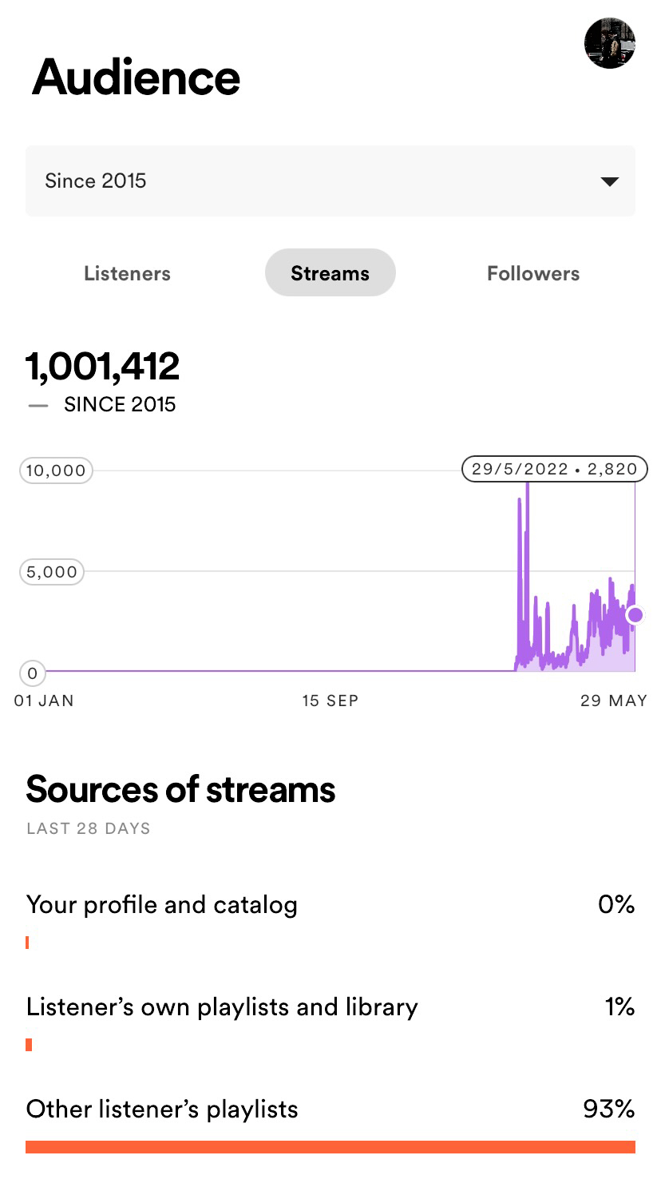Viewport: 661px width, 1187px height.
Task: Open the profile avatar picture
Action: point(609,43)
